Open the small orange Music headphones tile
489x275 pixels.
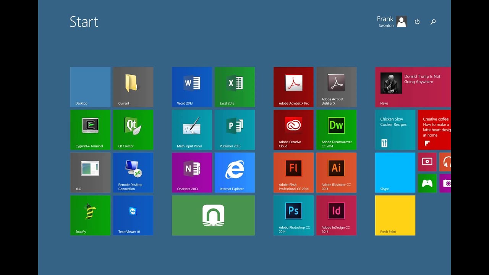point(445,162)
